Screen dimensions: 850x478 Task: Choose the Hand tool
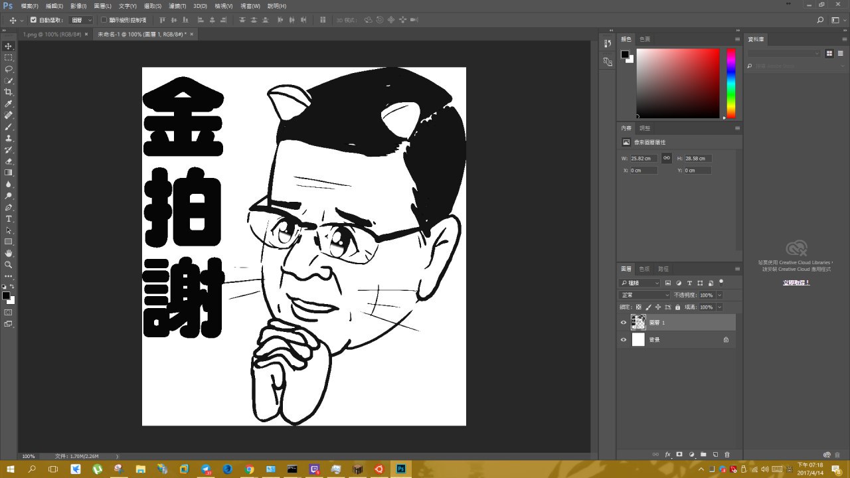pyautogui.click(x=9, y=253)
